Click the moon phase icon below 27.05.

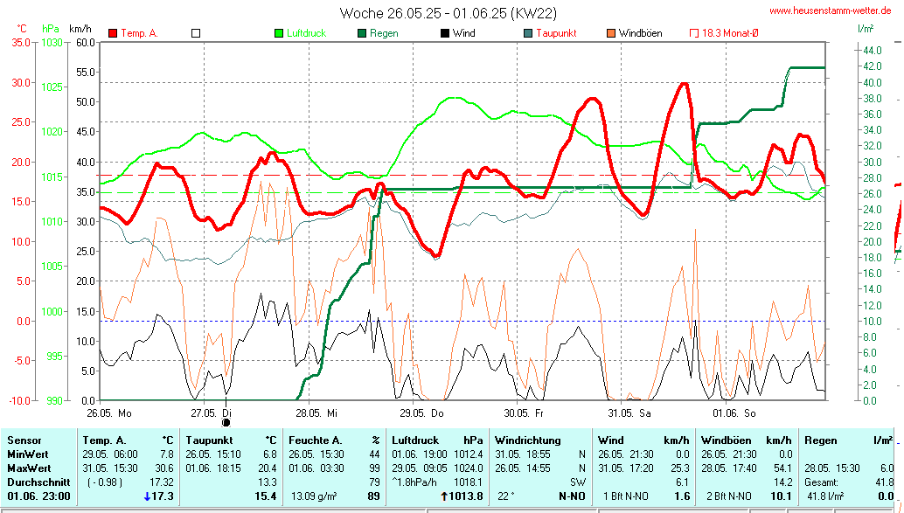(x=226, y=422)
